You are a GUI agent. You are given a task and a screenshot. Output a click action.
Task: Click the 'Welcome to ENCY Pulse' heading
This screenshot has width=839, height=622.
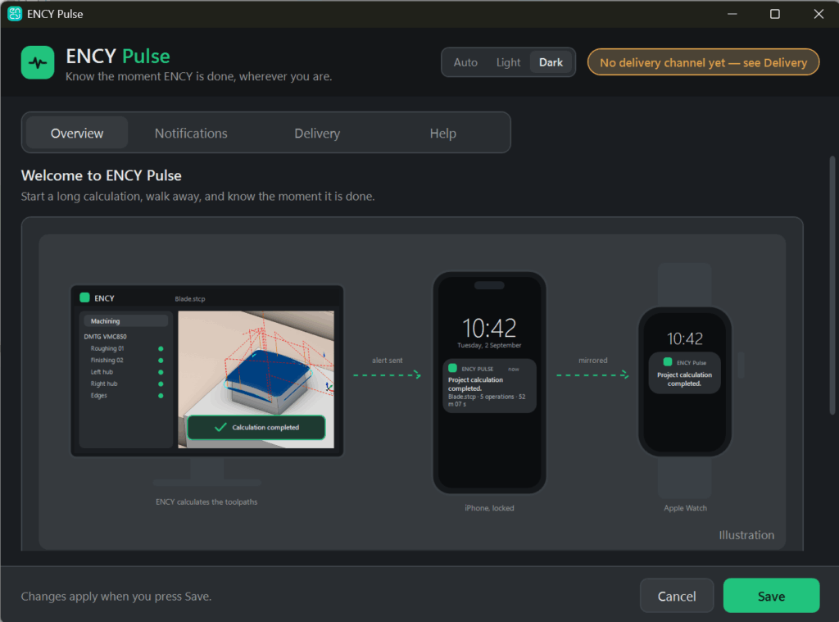[101, 175]
